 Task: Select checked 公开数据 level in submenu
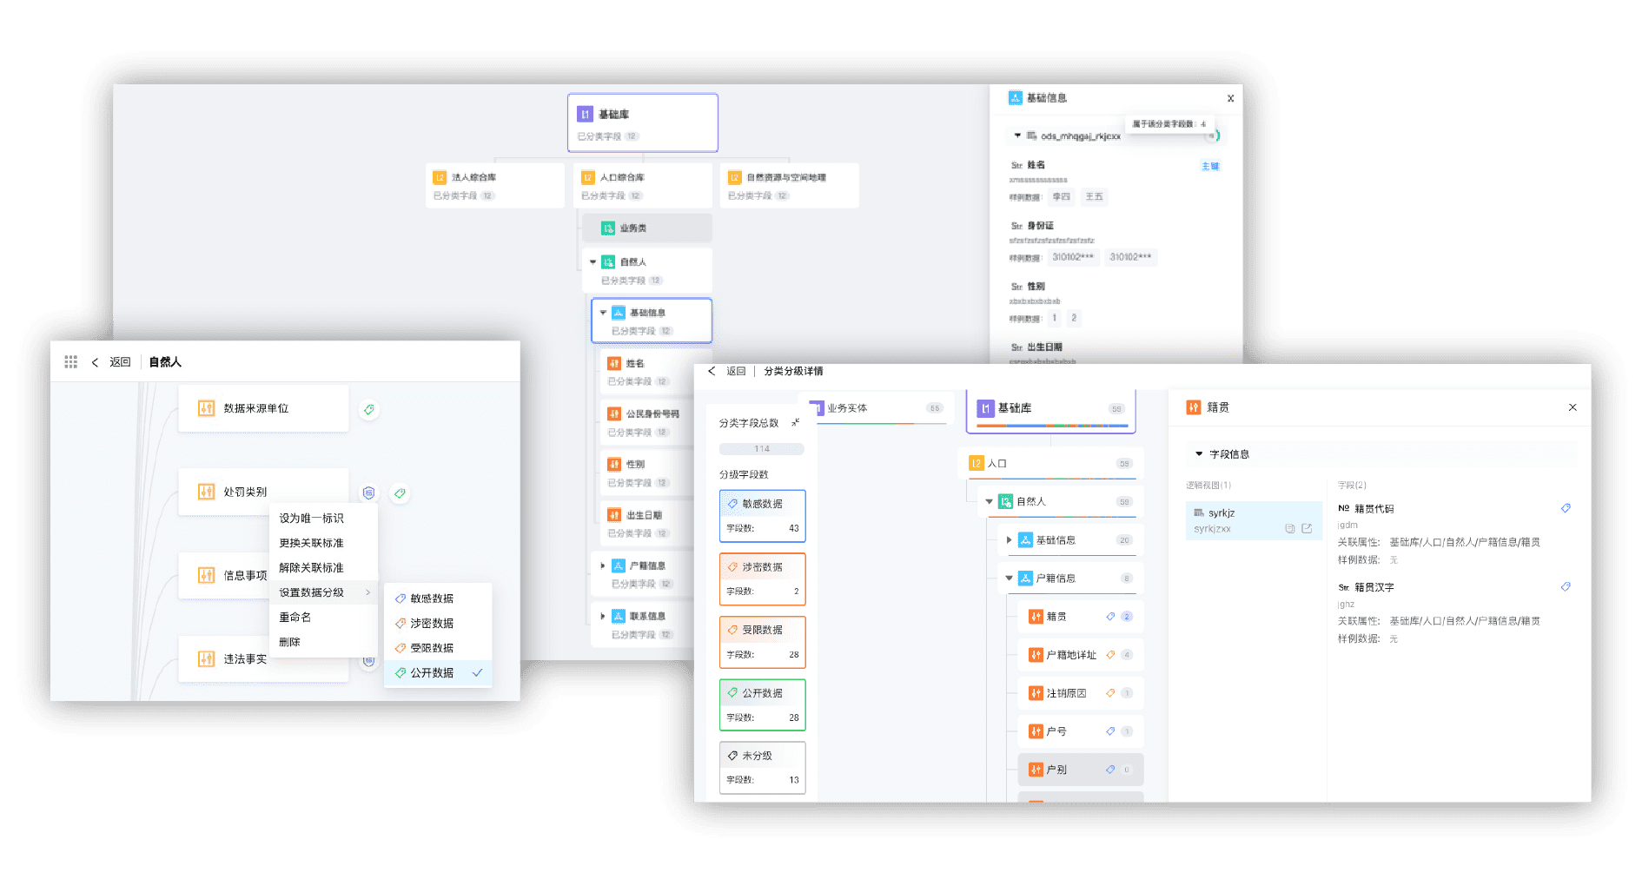pyautogui.click(x=438, y=673)
